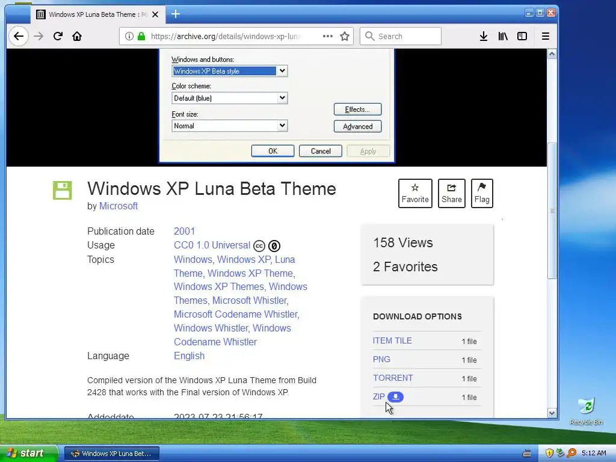Screen dimensions: 616x462
Task: Open the Firefox hamburger menu
Action: [545, 36]
